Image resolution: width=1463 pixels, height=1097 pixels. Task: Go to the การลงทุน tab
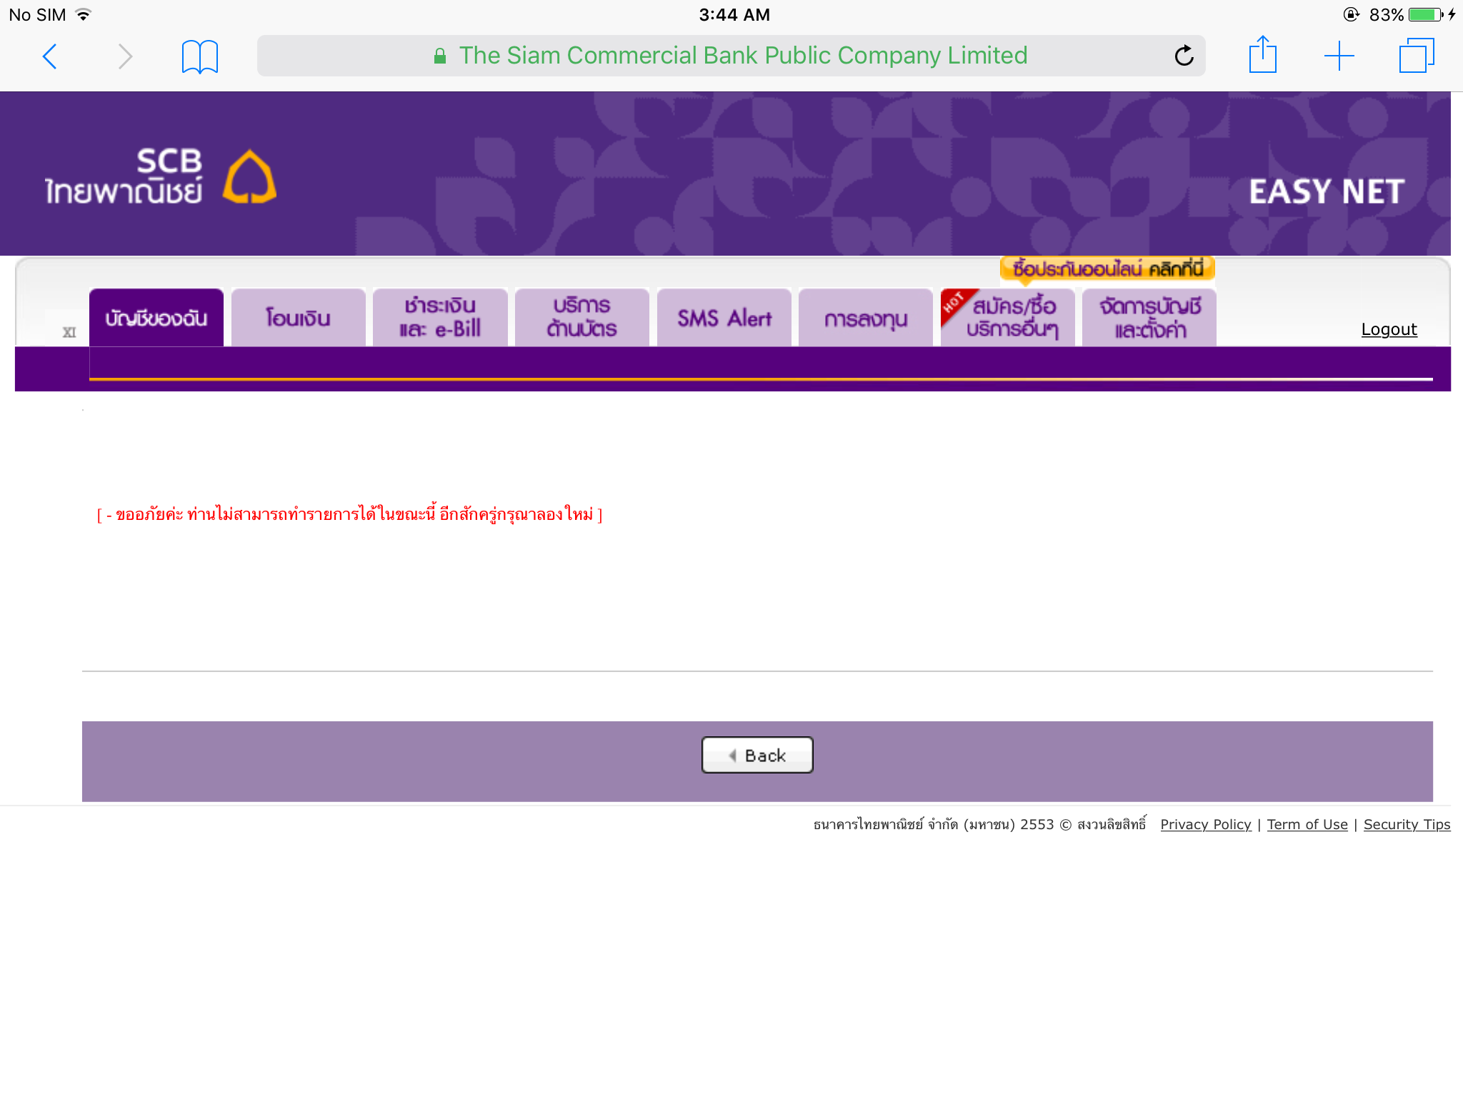click(x=865, y=318)
